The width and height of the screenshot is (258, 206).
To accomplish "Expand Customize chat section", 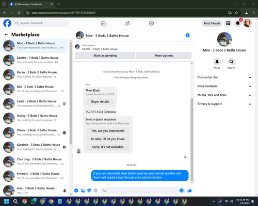I will click(x=224, y=77).
